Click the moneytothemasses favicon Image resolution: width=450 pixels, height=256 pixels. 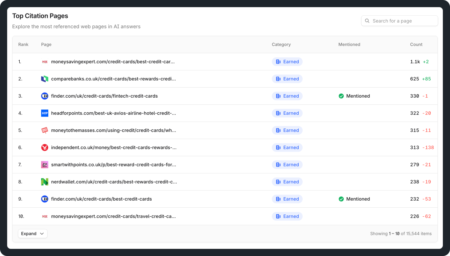[45, 131]
